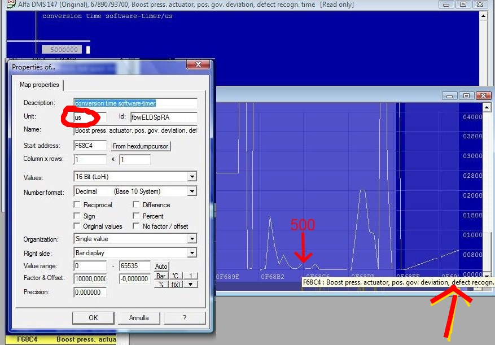
Task: Check the Percent option
Action: (136, 216)
